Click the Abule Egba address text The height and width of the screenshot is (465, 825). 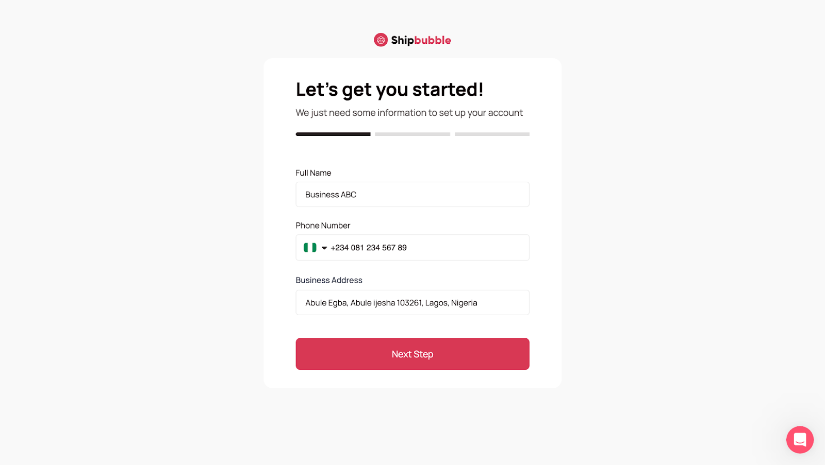(x=391, y=303)
